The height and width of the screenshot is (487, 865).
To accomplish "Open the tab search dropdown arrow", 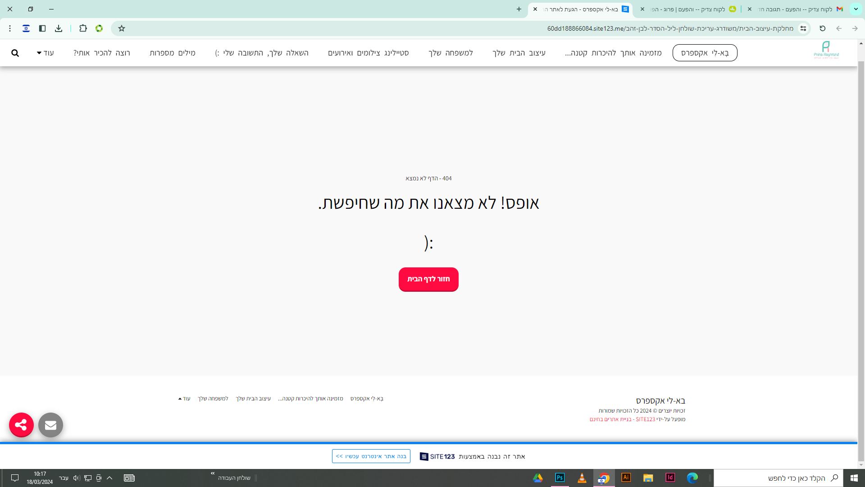I will [856, 9].
